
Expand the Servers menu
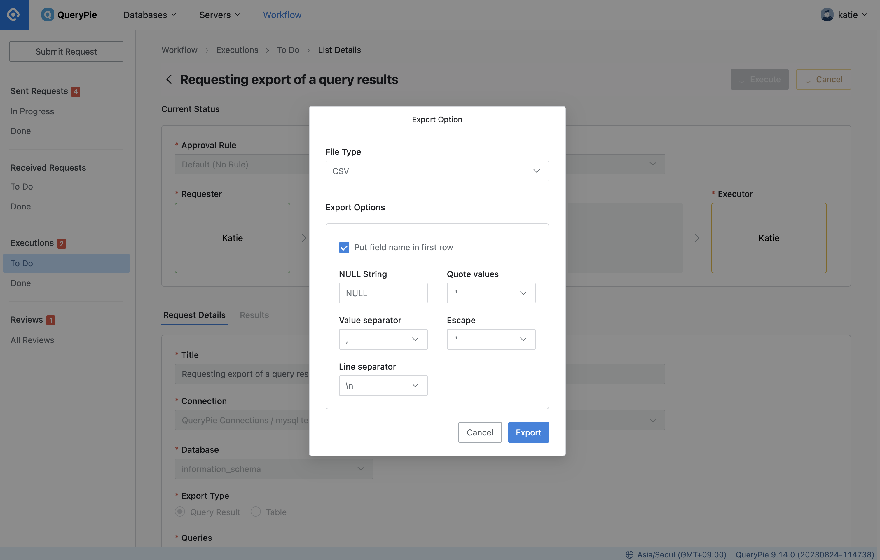(x=220, y=15)
